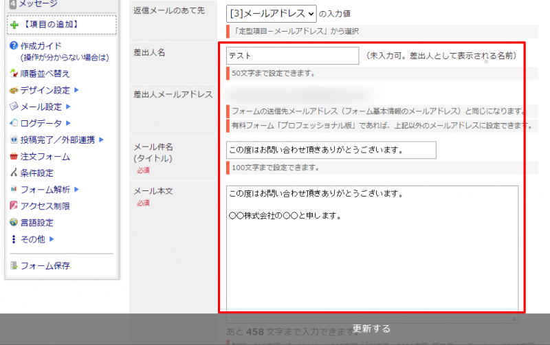Click the 注文フォーム basket icon

pyautogui.click(x=14, y=157)
